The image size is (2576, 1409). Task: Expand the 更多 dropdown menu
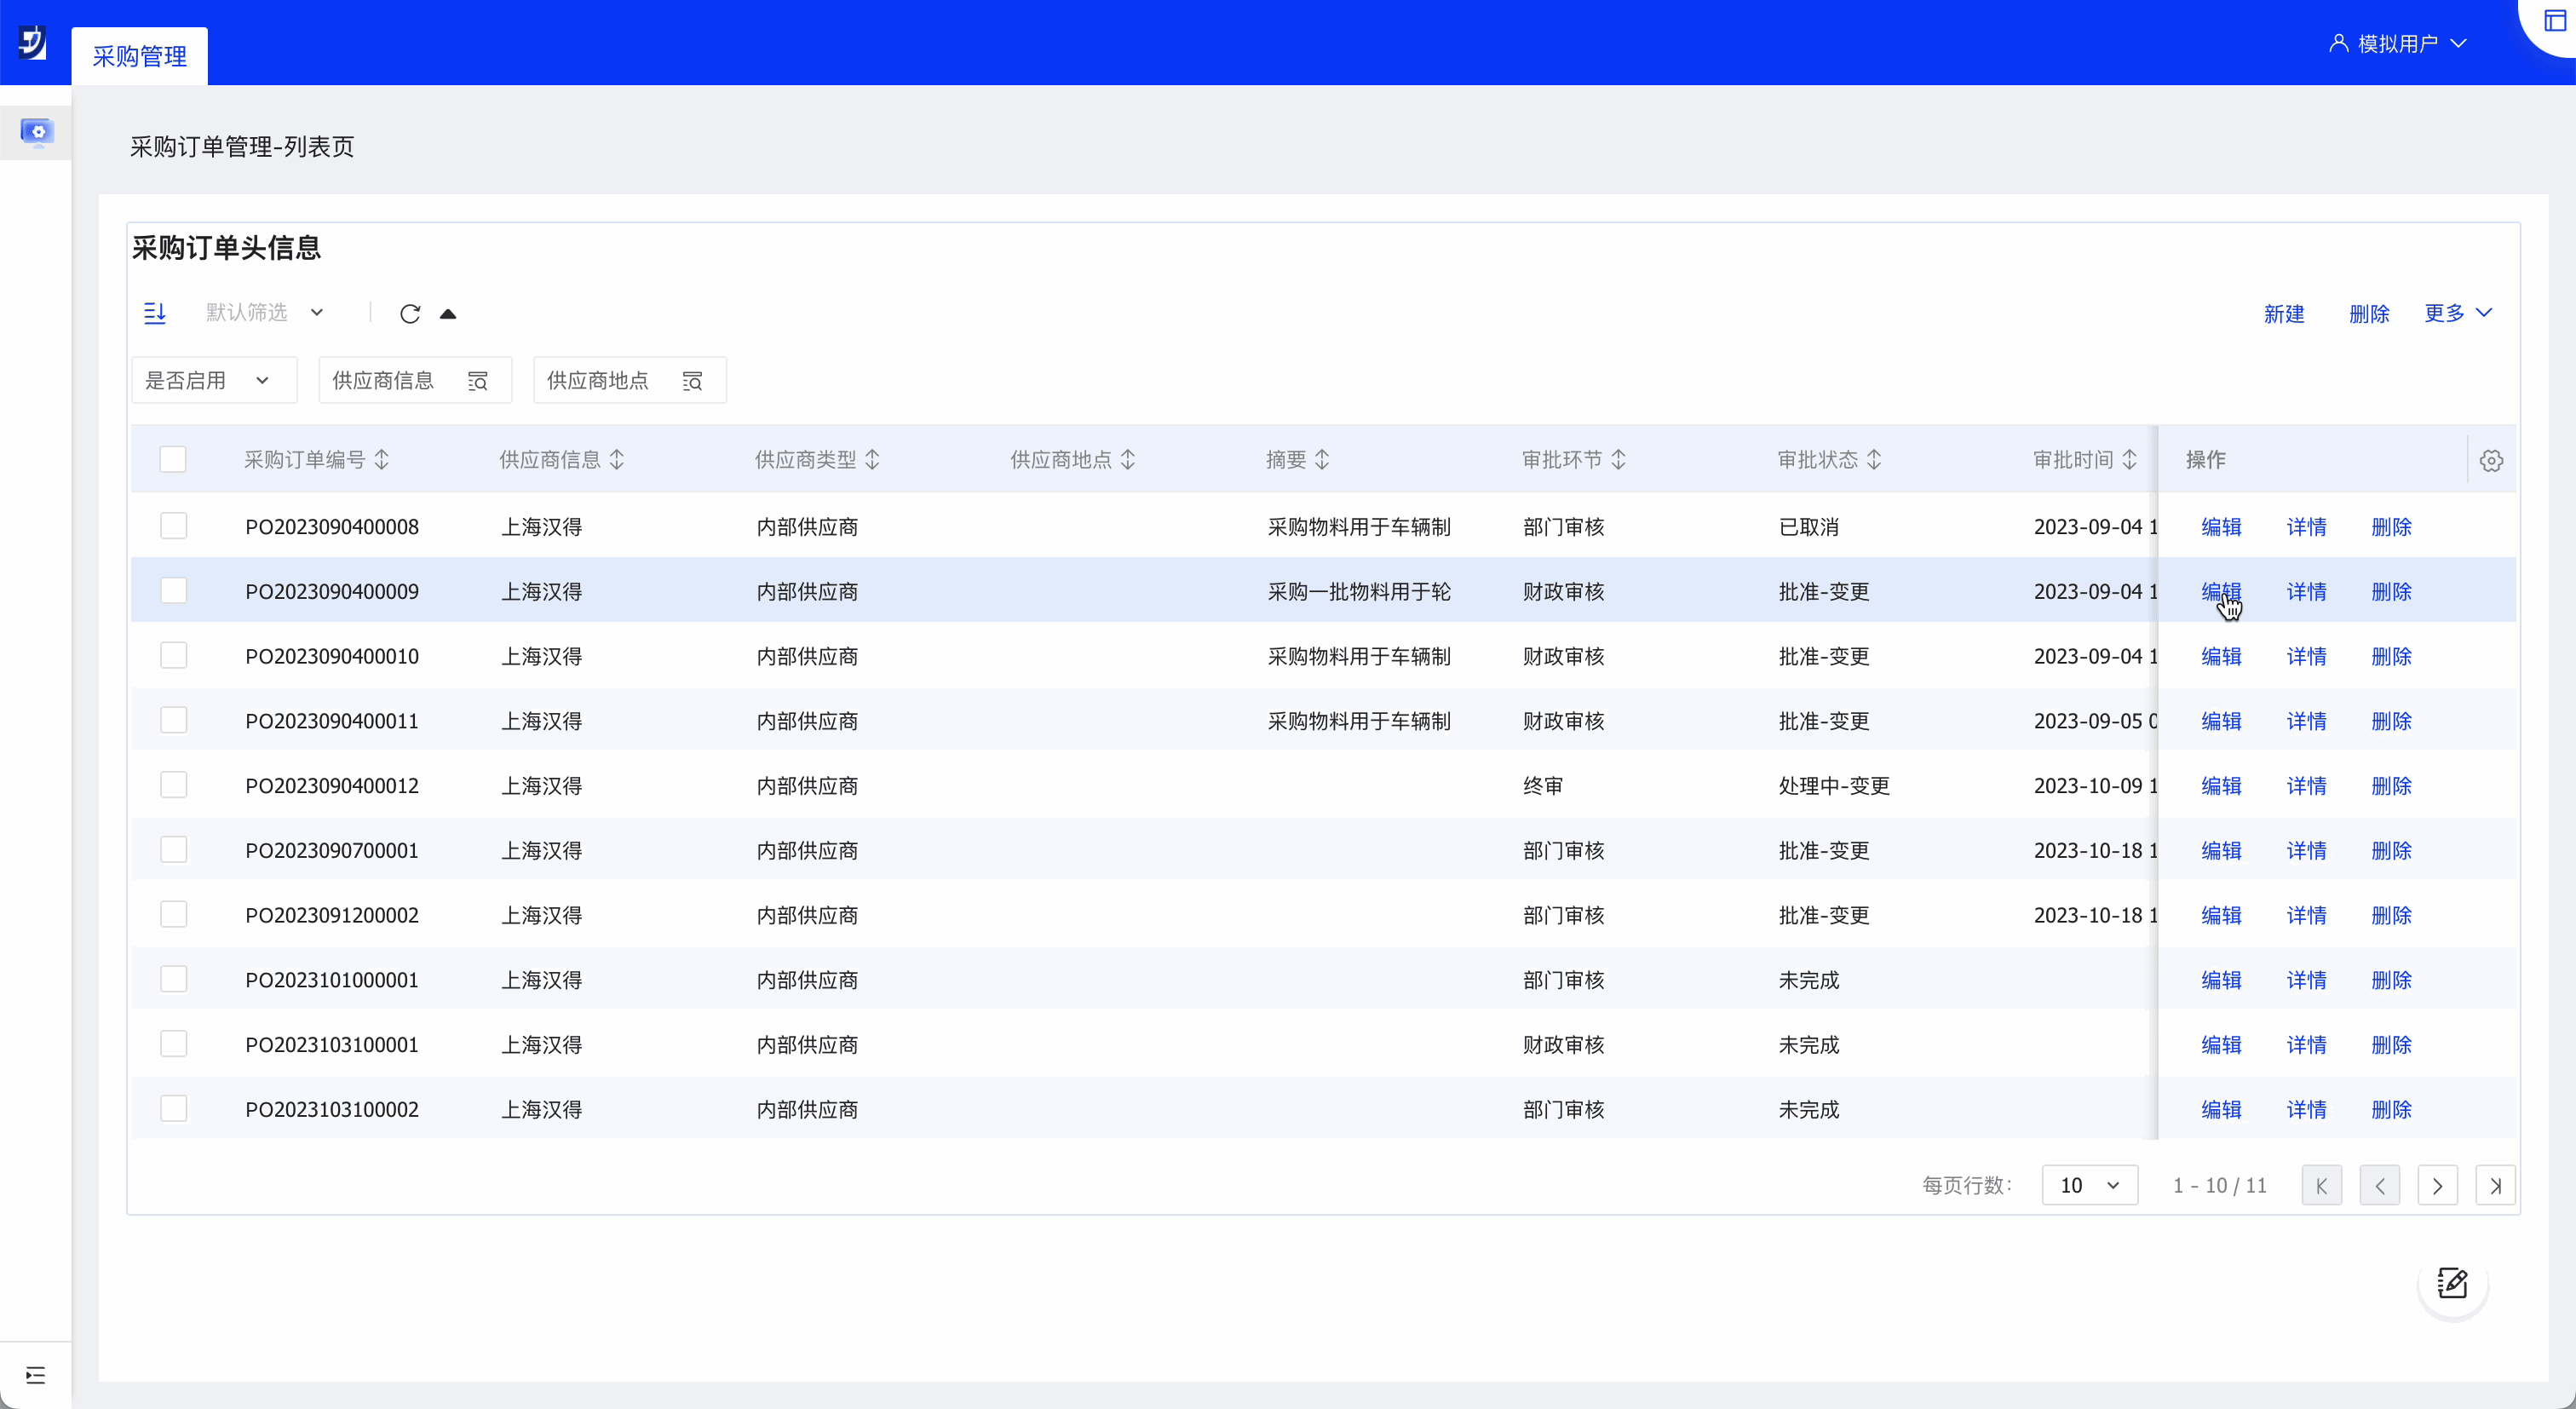[2458, 313]
